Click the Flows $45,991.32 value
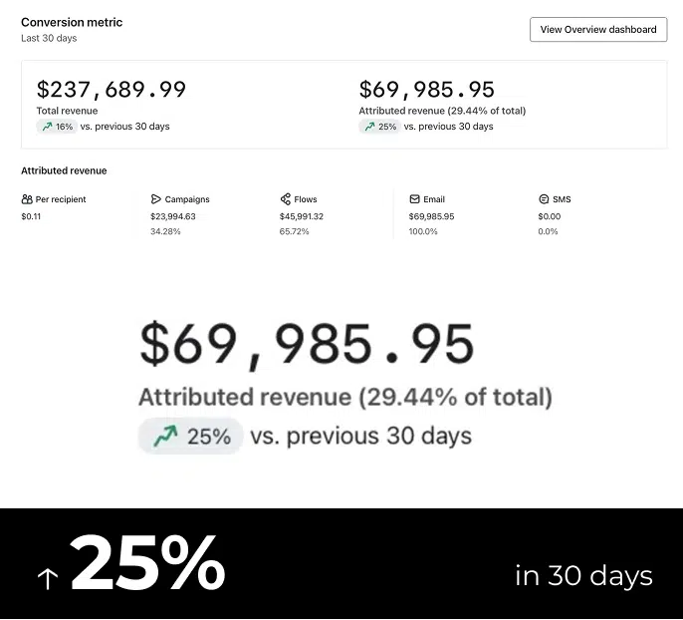 click(302, 216)
